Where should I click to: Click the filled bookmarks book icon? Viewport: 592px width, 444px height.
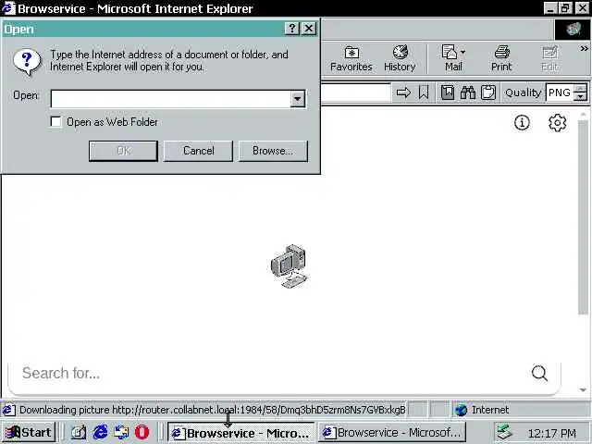tap(448, 92)
